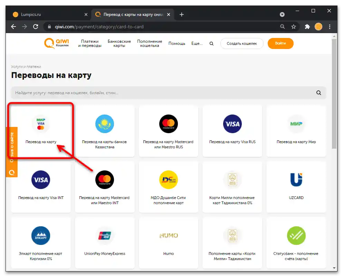Image resolution: width=343 pixels, height=277 pixels.
Task: Open the Помощь menu item
Action: pos(177,43)
